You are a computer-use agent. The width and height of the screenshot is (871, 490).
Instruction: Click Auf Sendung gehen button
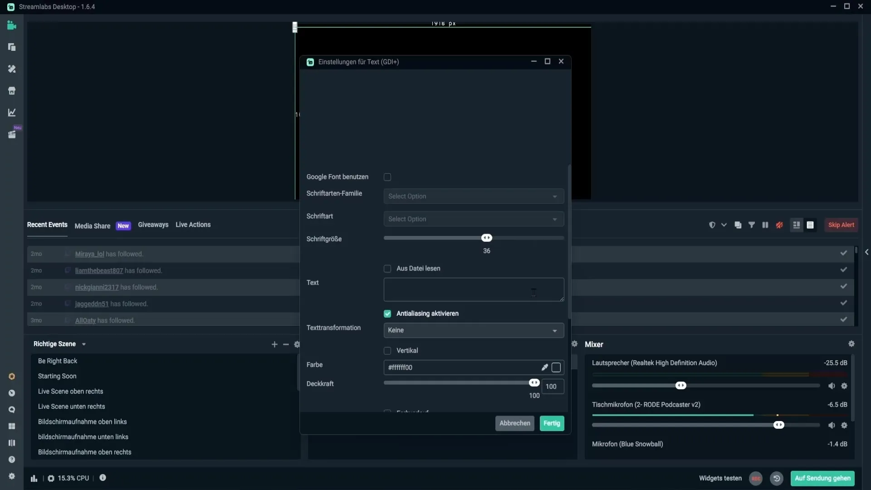pos(822,478)
